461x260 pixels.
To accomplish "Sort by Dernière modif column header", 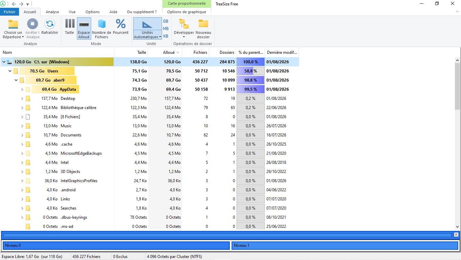I will (282, 52).
